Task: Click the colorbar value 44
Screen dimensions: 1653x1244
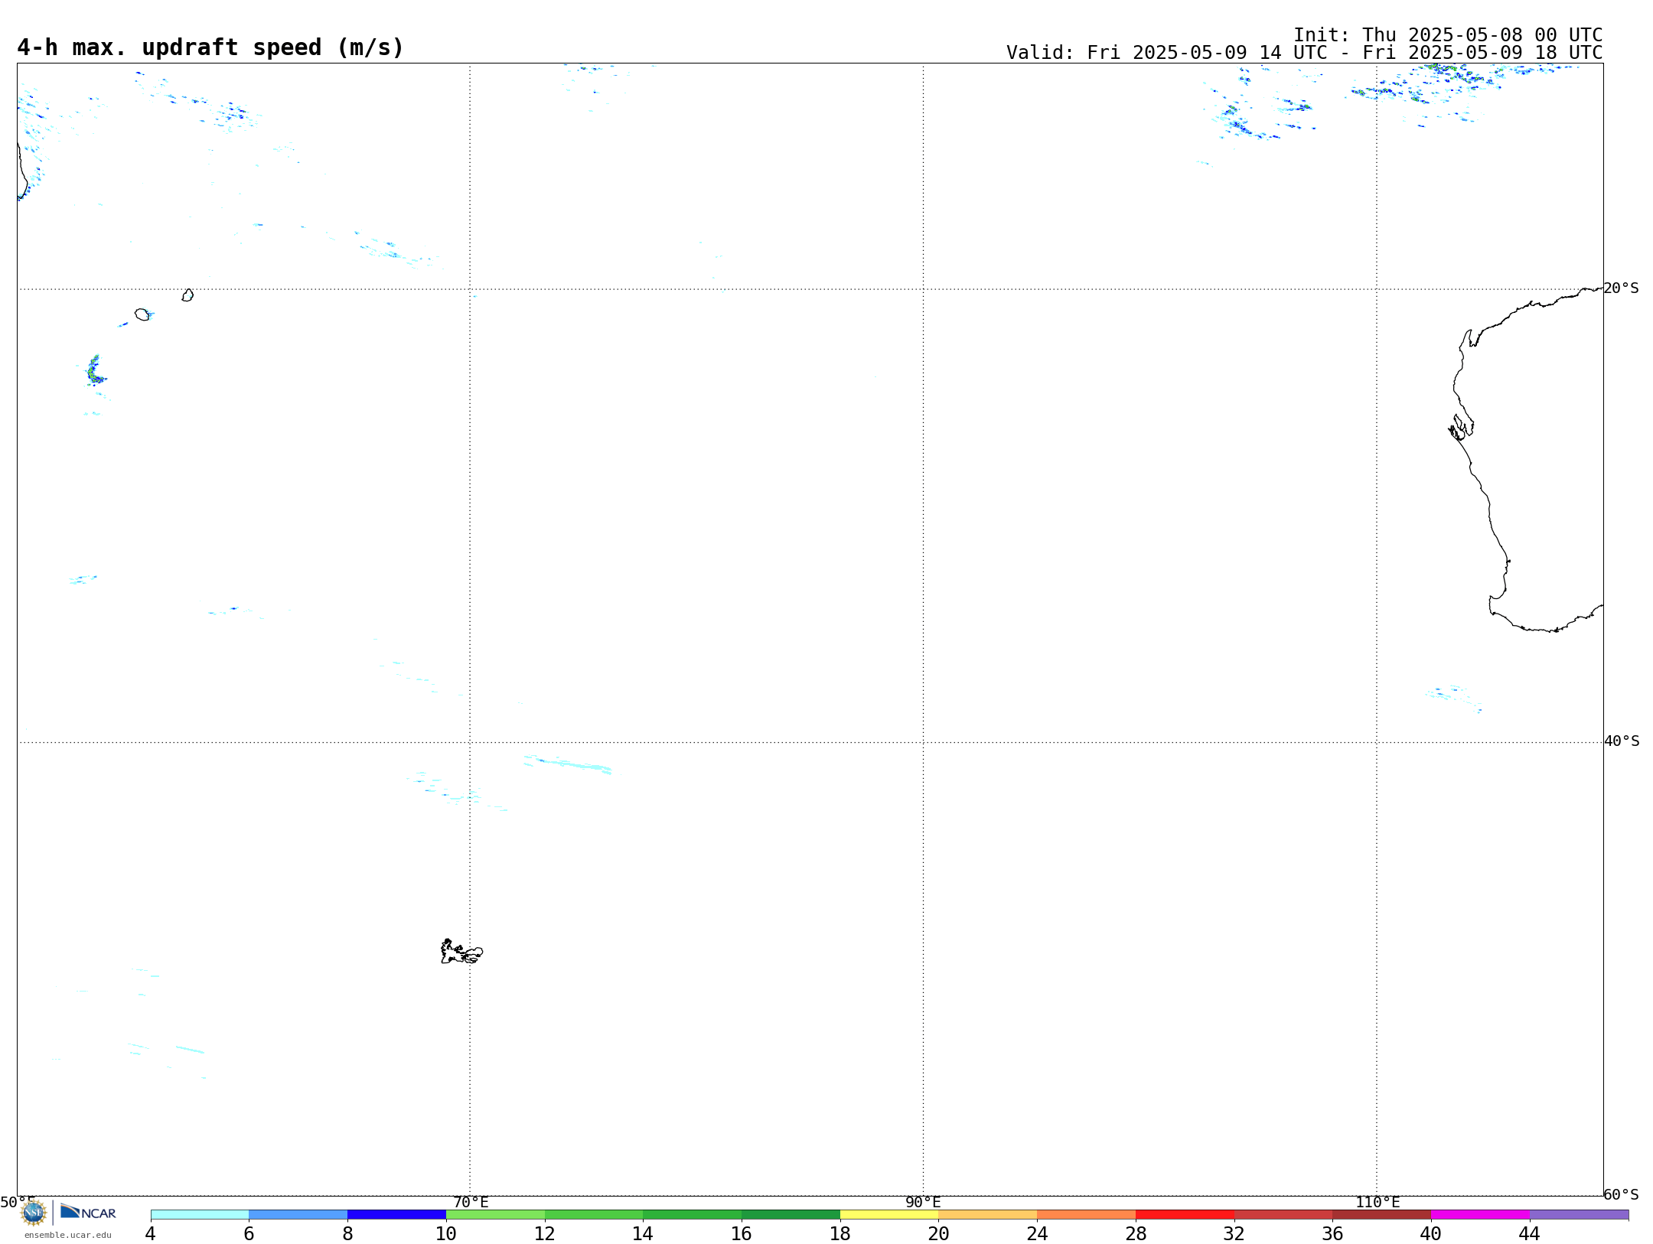Action: [x=1530, y=1233]
